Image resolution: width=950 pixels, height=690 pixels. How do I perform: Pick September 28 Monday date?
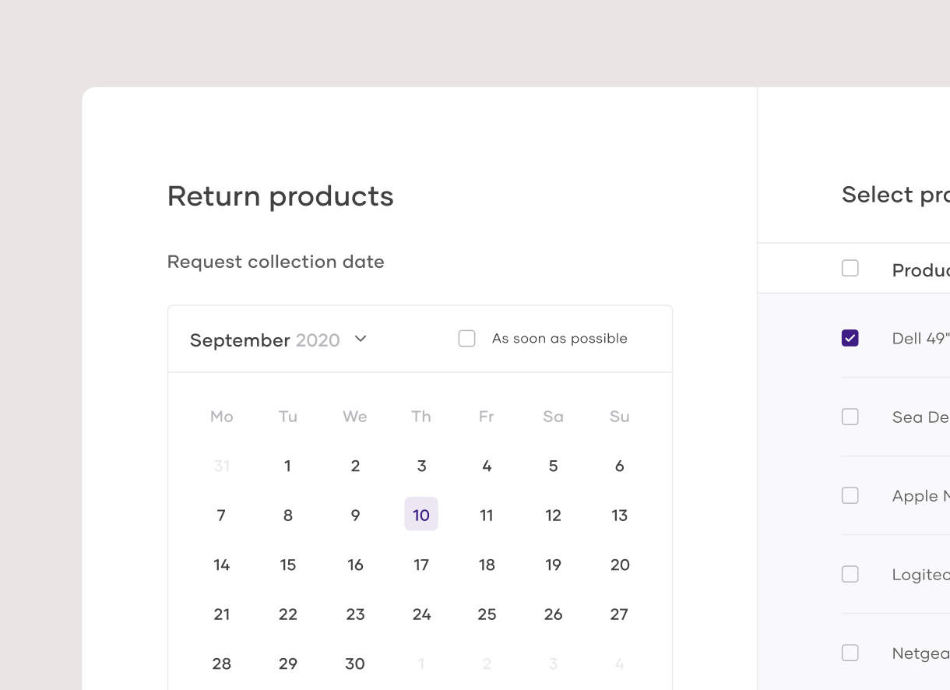pyautogui.click(x=222, y=664)
